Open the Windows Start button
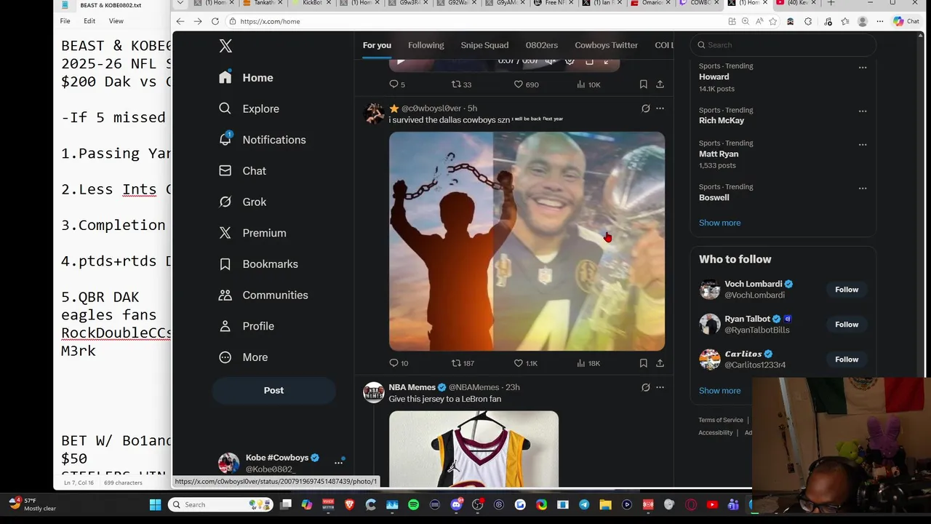931x524 pixels. click(x=155, y=504)
